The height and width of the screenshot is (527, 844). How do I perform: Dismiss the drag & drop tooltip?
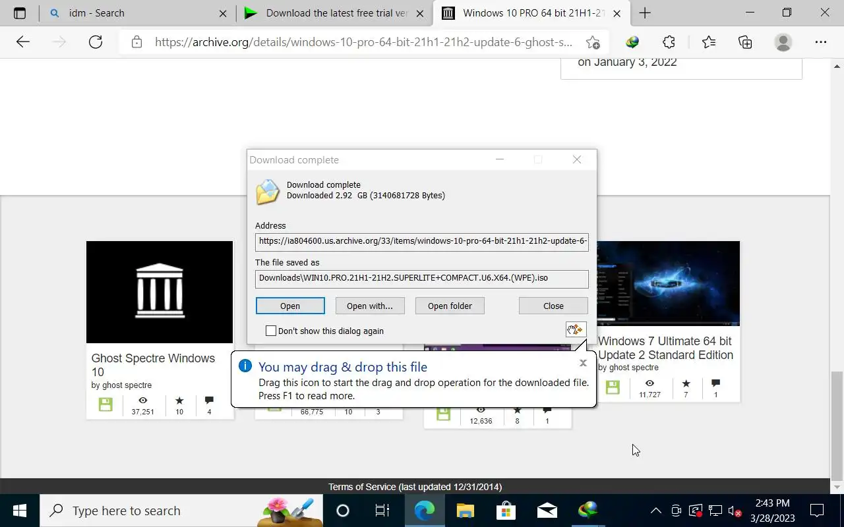click(x=583, y=363)
